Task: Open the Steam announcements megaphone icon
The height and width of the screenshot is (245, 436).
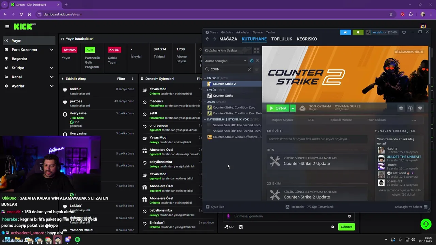Action: (345, 32)
